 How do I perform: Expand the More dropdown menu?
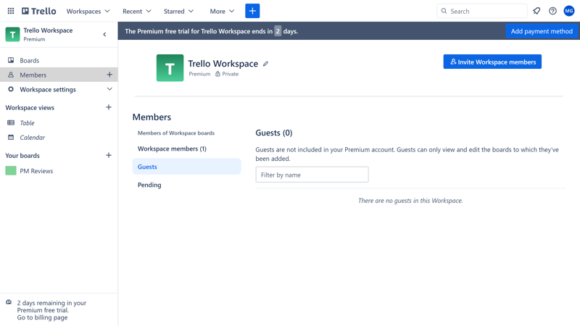coord(222,11)
